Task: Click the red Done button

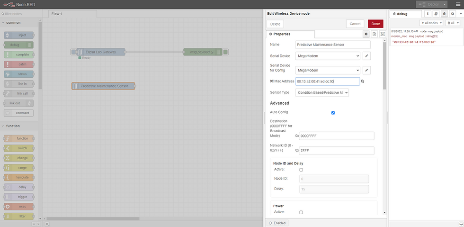Action: 375,24
